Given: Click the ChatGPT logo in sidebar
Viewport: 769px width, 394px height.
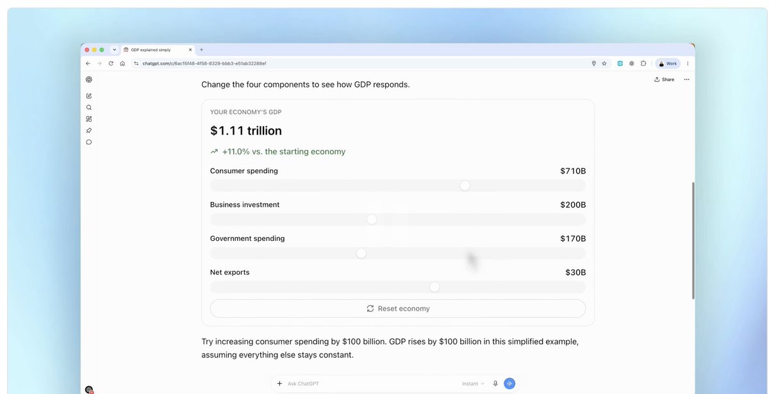Looking at the screenshot, I should (x=88, y=79).
